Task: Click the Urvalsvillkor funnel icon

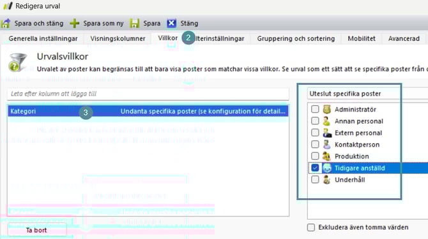Action: click(x=18, y=62)
